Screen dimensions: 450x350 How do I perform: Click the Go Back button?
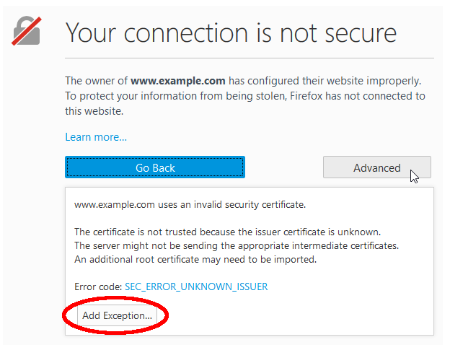[x=155, y=167]
